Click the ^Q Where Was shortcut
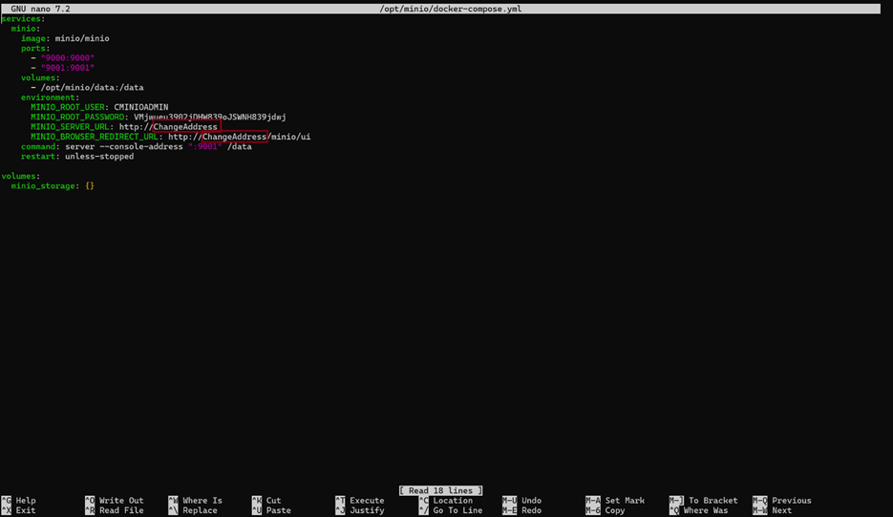 [x=699, y=510]
